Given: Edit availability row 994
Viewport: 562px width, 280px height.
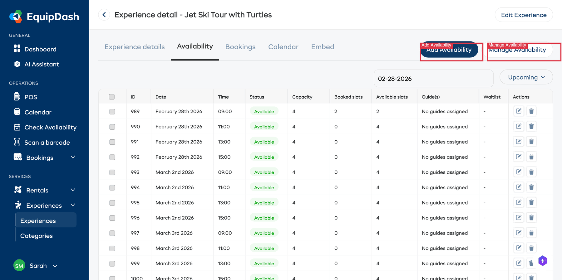Looking at the screenshot, I should (519, 187).
